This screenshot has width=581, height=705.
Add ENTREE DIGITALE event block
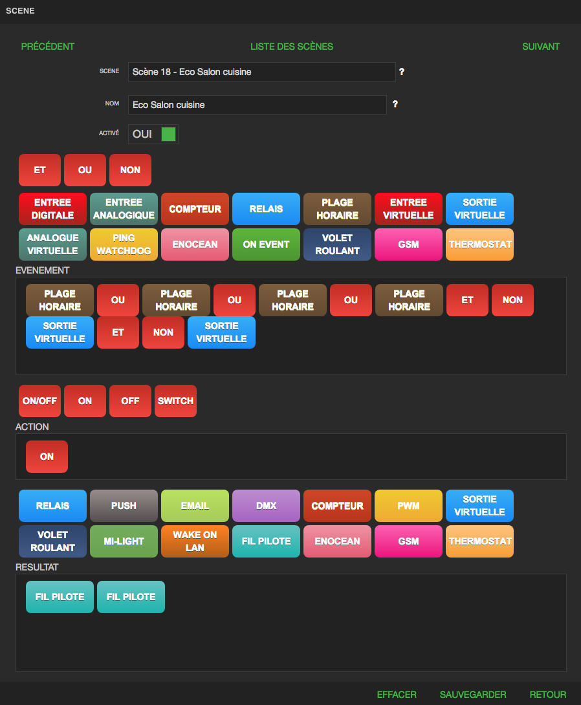click(52, 209)
